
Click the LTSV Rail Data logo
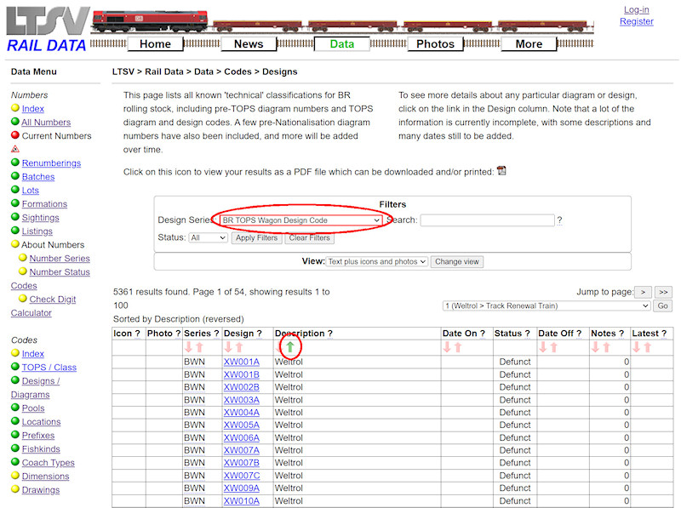[47, 30]
